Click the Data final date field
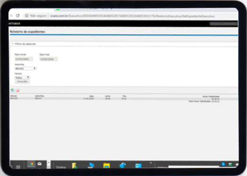 (48, 59)
